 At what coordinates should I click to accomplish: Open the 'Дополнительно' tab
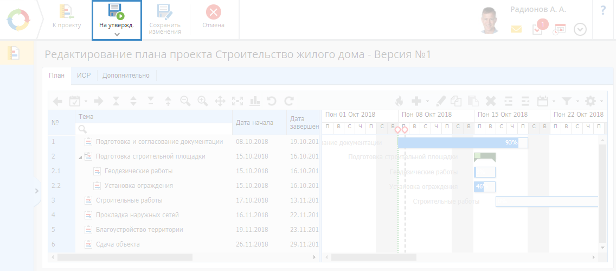tap(126, 75)
